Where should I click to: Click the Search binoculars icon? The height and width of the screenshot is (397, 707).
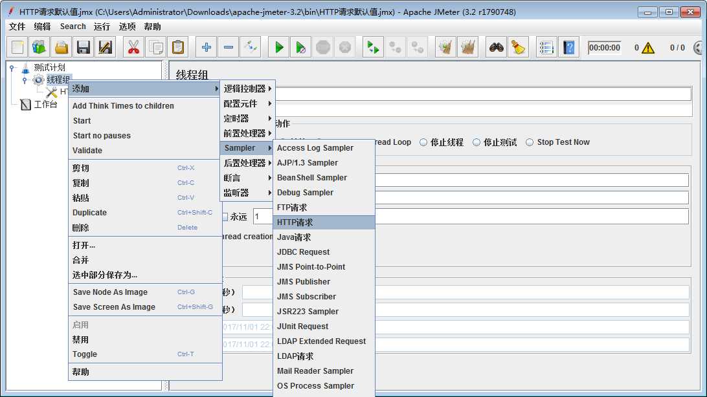tap(497, 47)
